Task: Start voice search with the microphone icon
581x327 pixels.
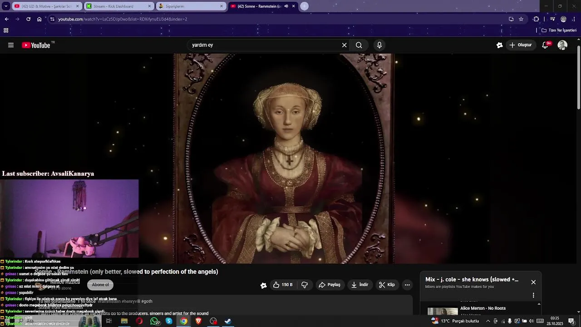Action: click(x=379, y=45)
